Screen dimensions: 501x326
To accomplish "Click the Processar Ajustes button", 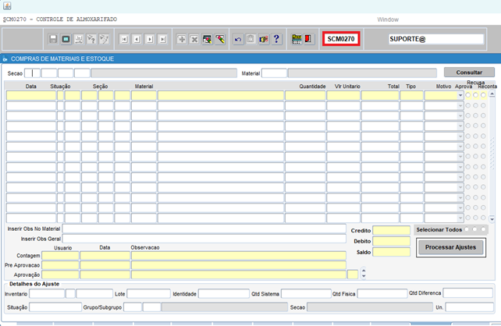I will [450, 247].
